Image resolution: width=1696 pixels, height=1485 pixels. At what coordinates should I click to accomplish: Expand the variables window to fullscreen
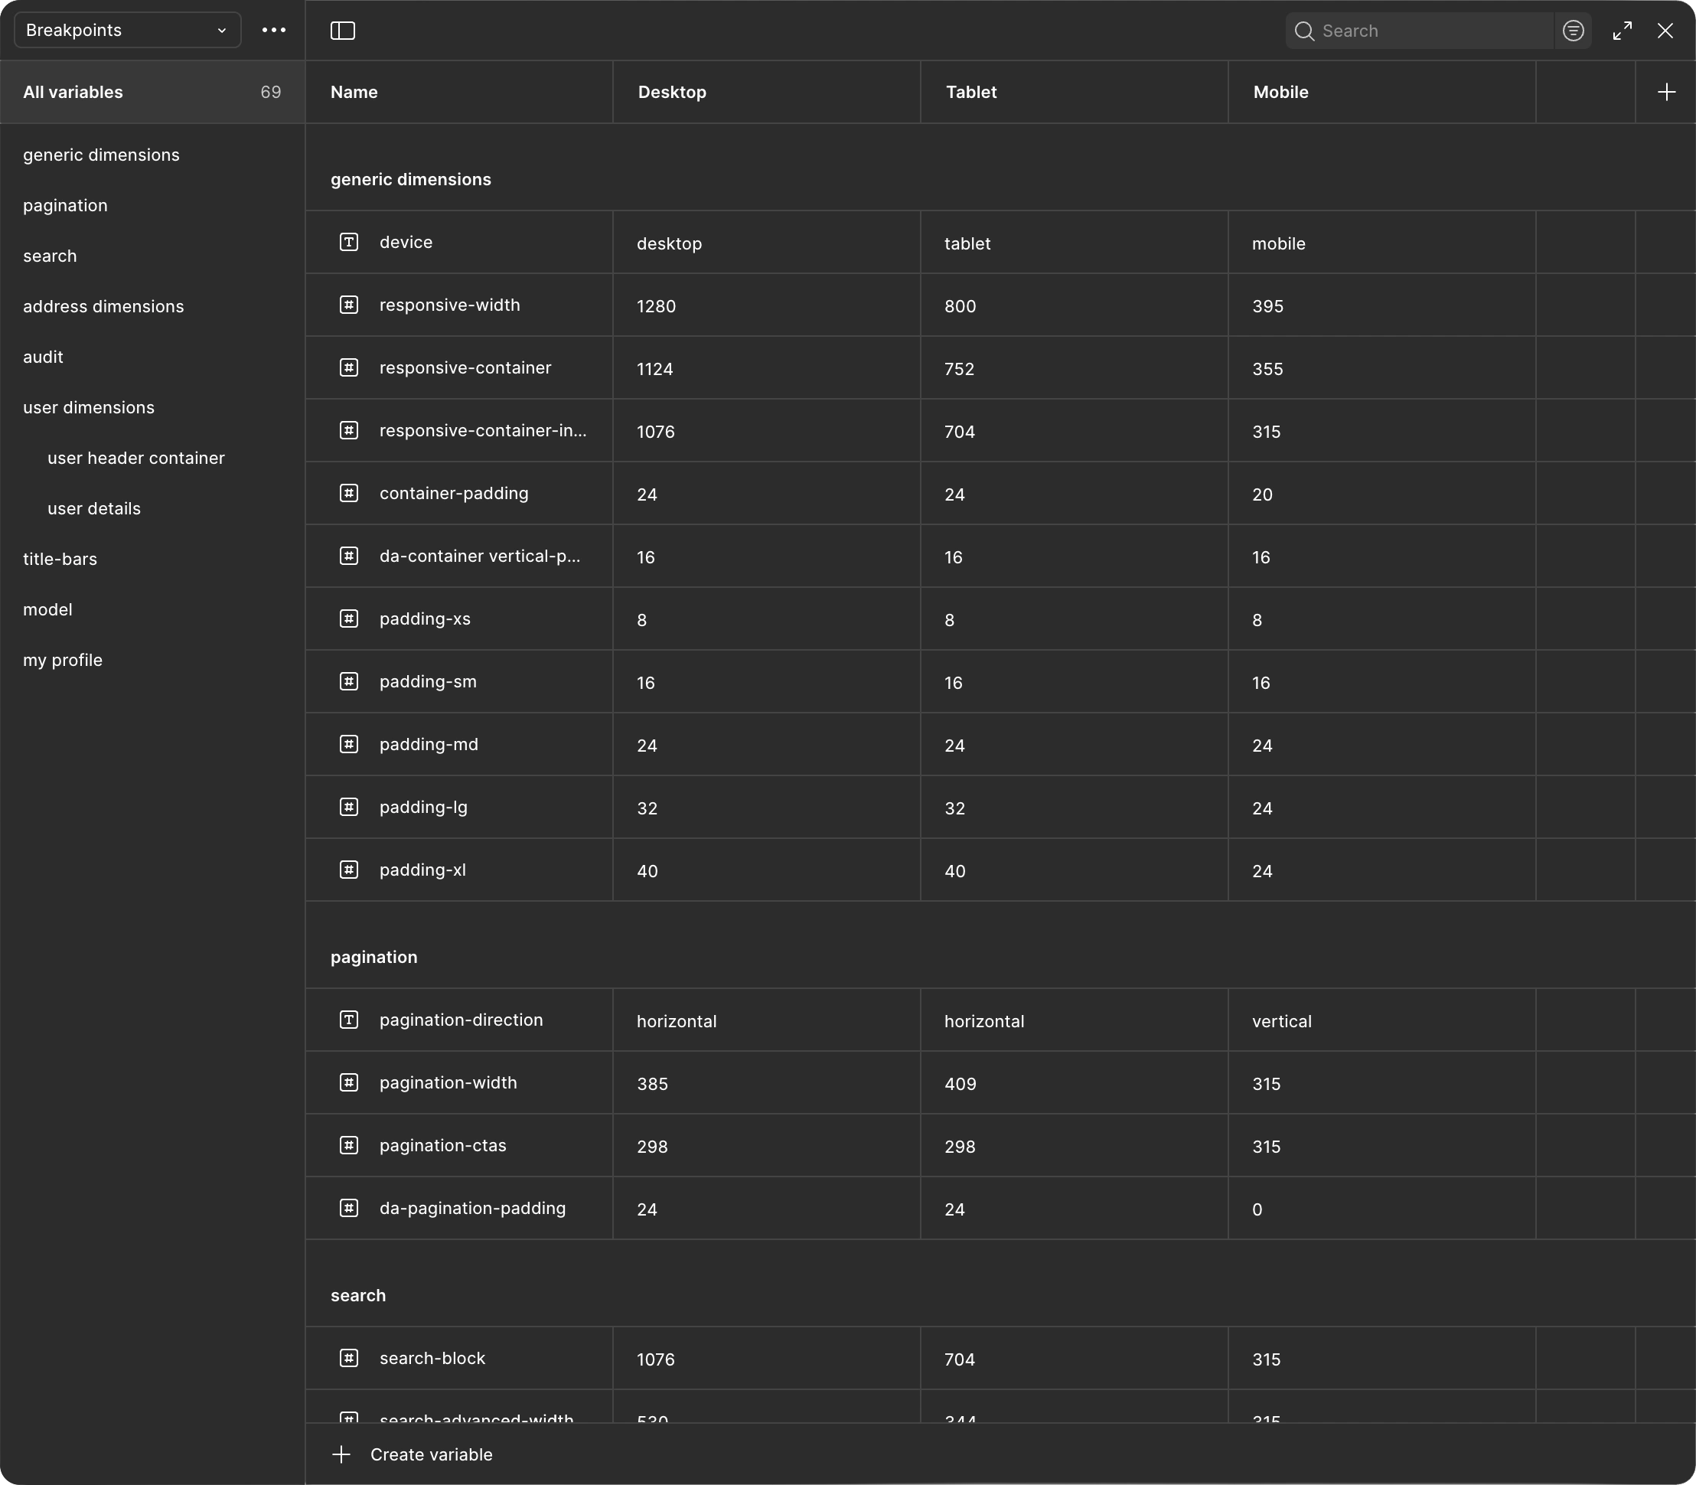(1623, 31)
